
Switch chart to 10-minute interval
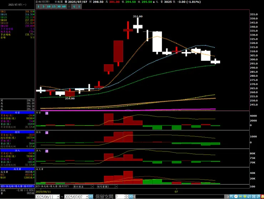49,6
